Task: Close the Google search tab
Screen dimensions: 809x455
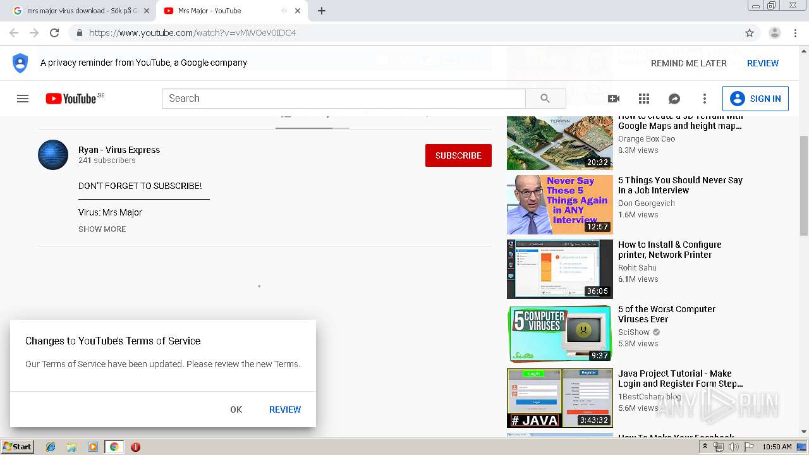Action: coord(147,11)
